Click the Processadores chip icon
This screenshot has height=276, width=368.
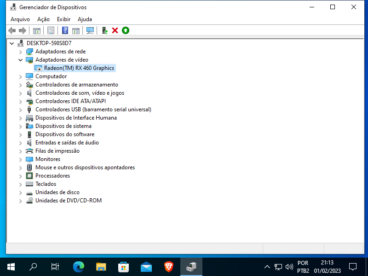tap(29, 176)
